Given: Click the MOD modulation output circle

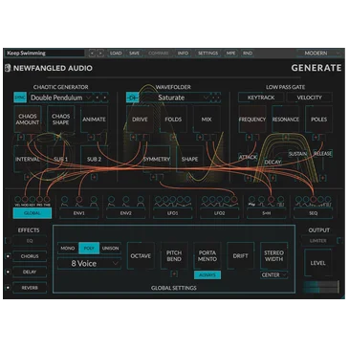Looking at the screenshot, I should coord(25,200).
